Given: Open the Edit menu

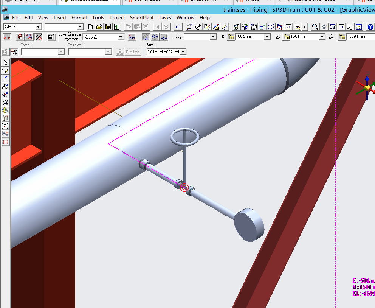Looking at the screenshot, I should (29, 18).
